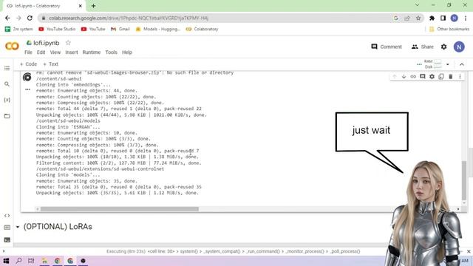Star the lofi.ipynb notebook
The width and height of the screenshot is (473, 266).
click(68, 43)
